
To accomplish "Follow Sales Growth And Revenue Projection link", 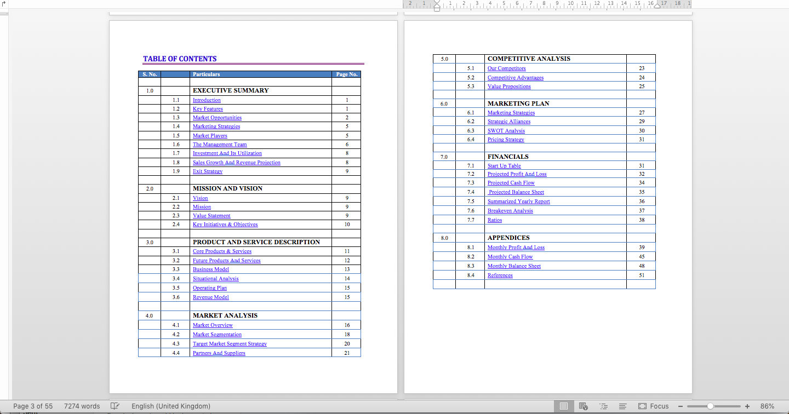I will 237,163.
